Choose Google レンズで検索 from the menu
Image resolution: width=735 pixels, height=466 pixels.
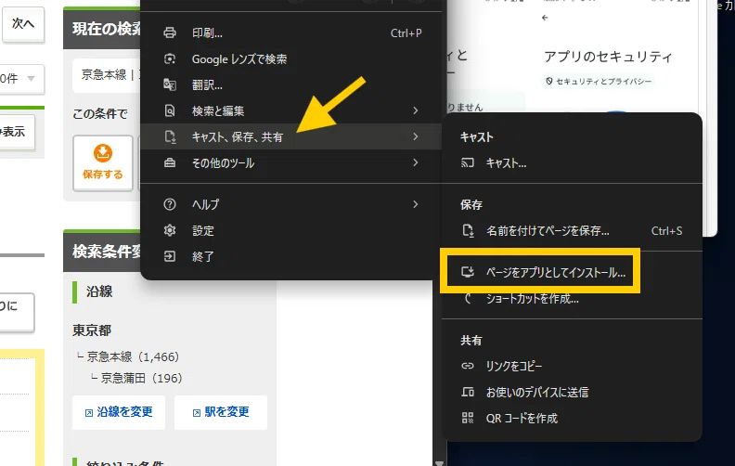coord(291,59)
